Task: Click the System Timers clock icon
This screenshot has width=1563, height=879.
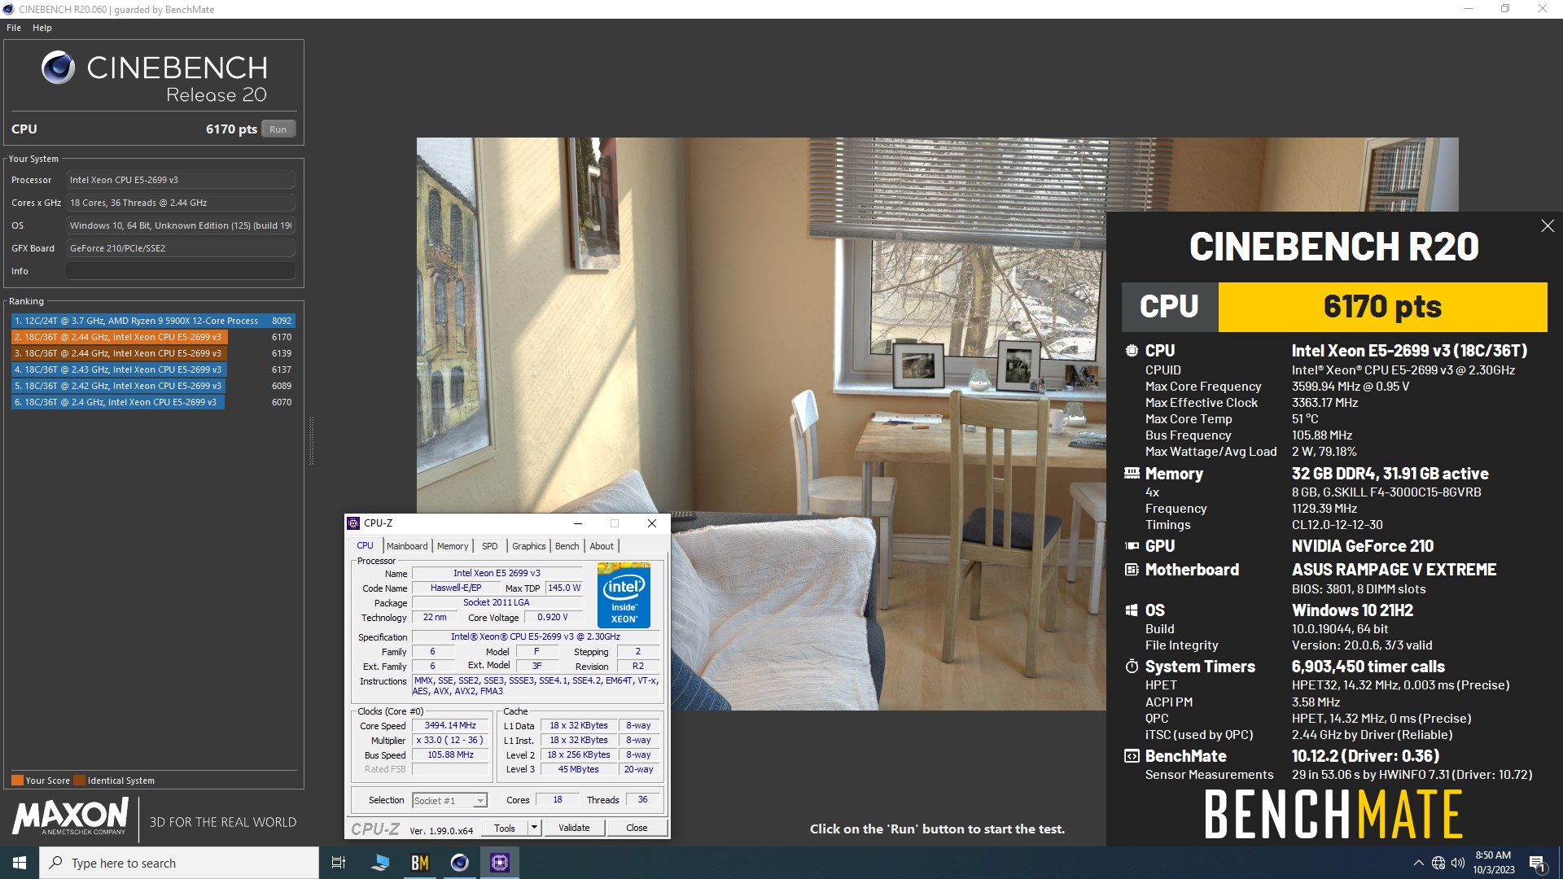Action: pos(1132,667)
